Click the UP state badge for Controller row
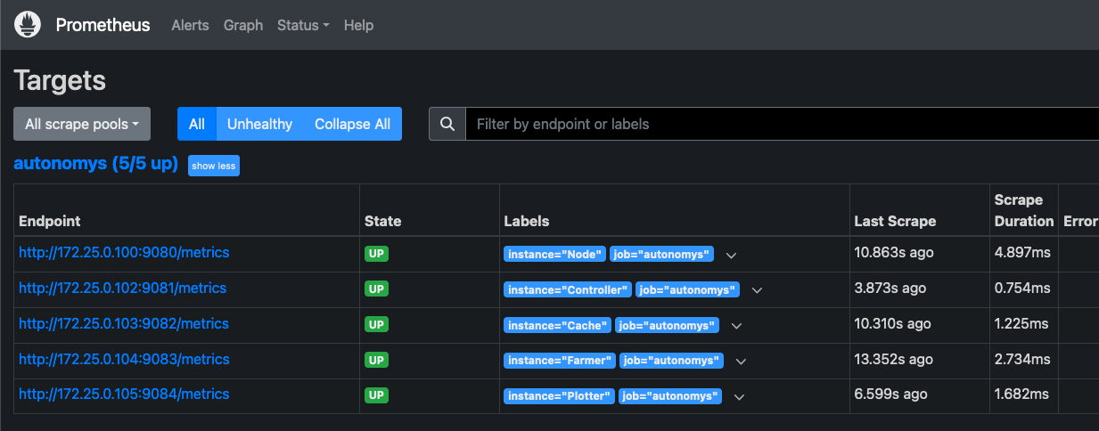Screen dimensions: 1099x431 point(376,289)
